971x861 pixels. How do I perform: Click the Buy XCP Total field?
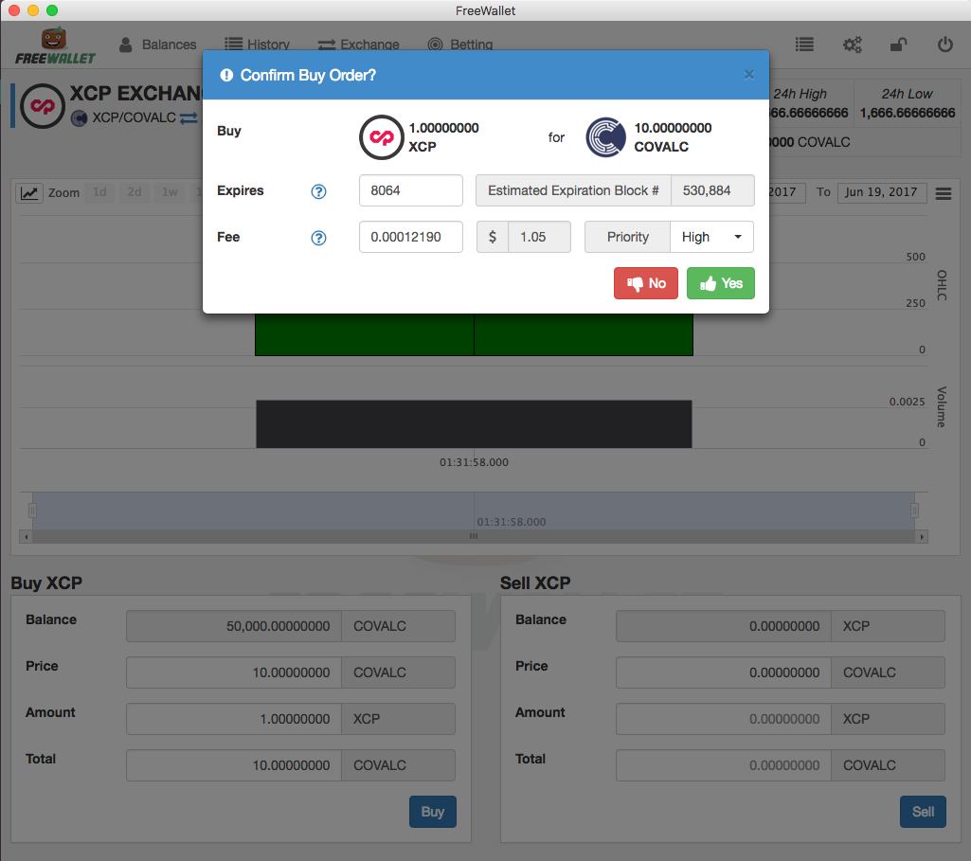pyautogui.click(x=234, y=765)
